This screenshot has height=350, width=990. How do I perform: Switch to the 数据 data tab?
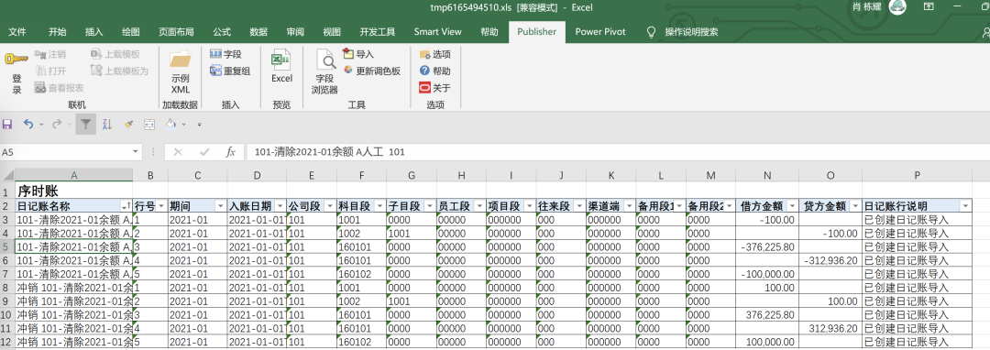pos(258,31)
